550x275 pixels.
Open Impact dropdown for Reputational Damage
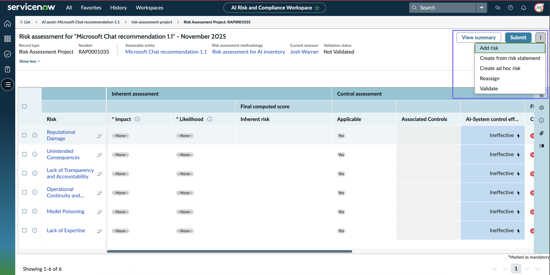(120, 136)
